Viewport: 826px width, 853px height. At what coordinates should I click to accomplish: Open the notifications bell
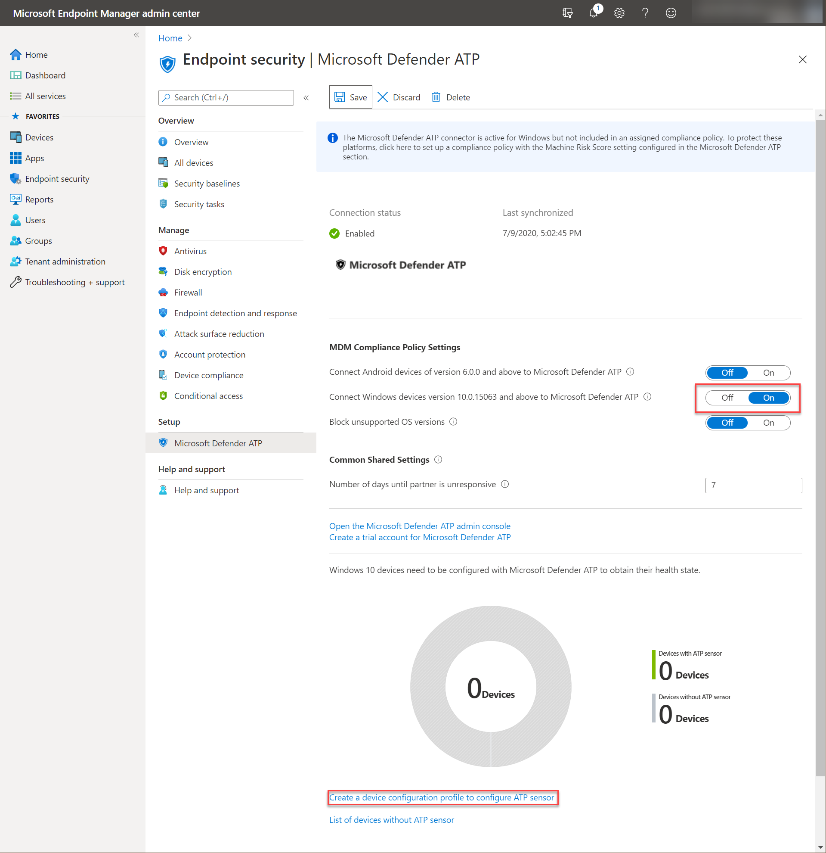[x=593, y=12]
